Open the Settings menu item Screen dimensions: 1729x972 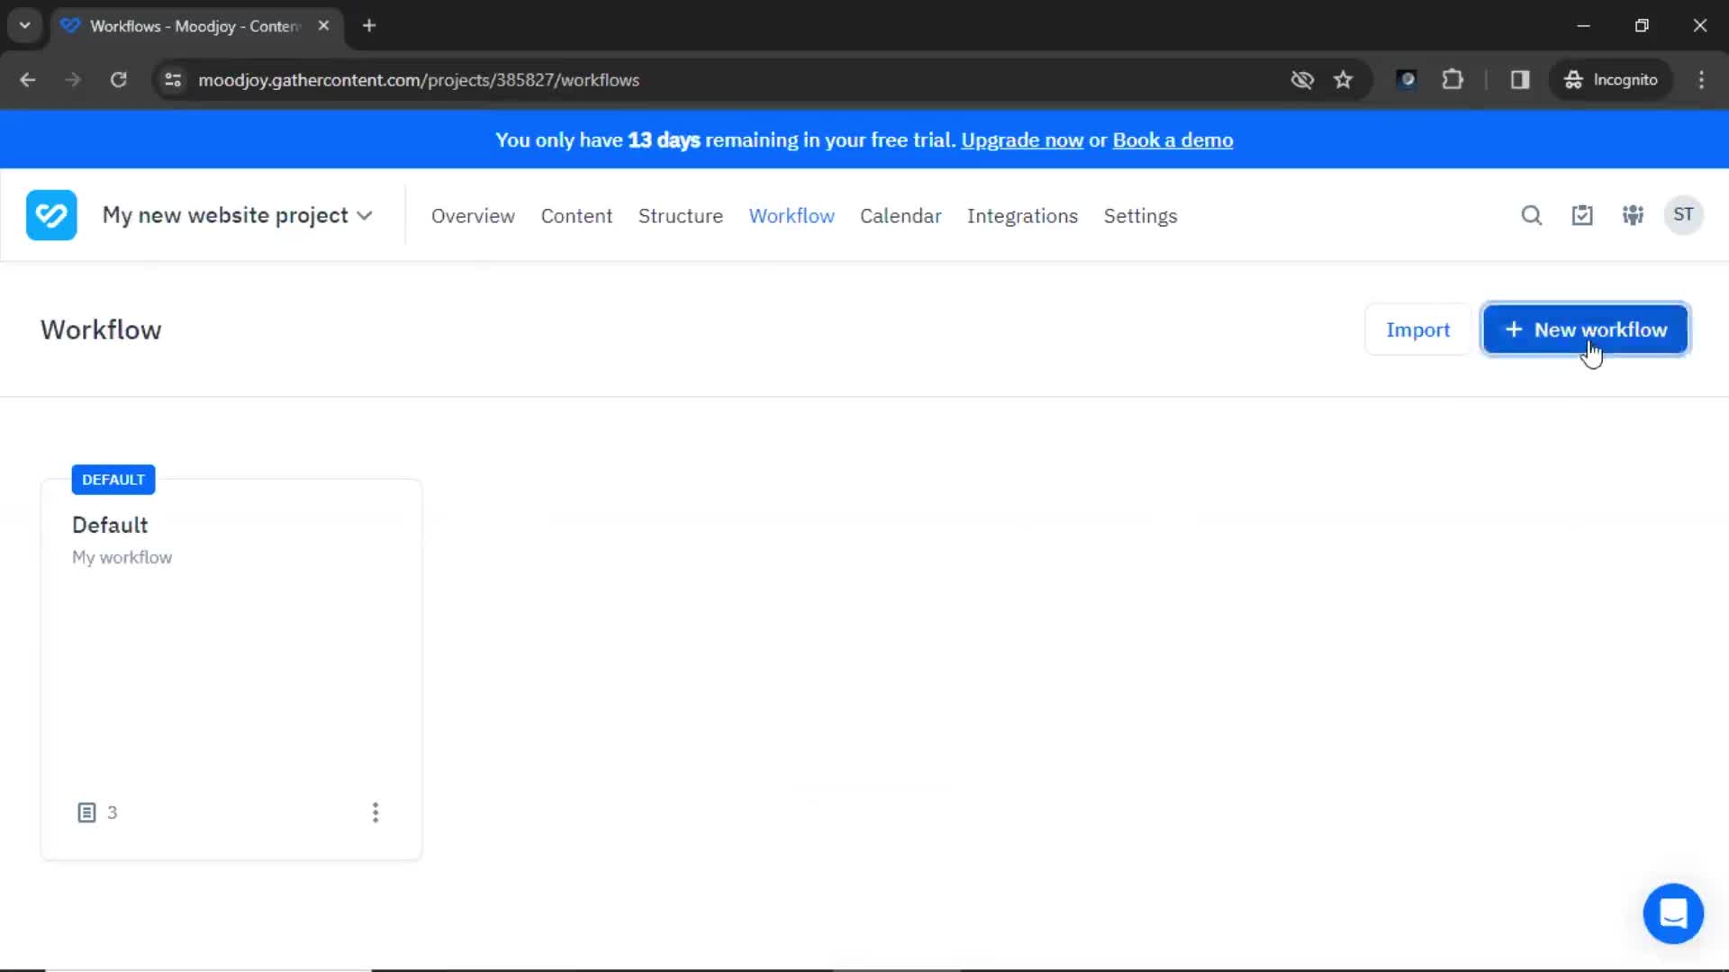[x=1140, y=216]
